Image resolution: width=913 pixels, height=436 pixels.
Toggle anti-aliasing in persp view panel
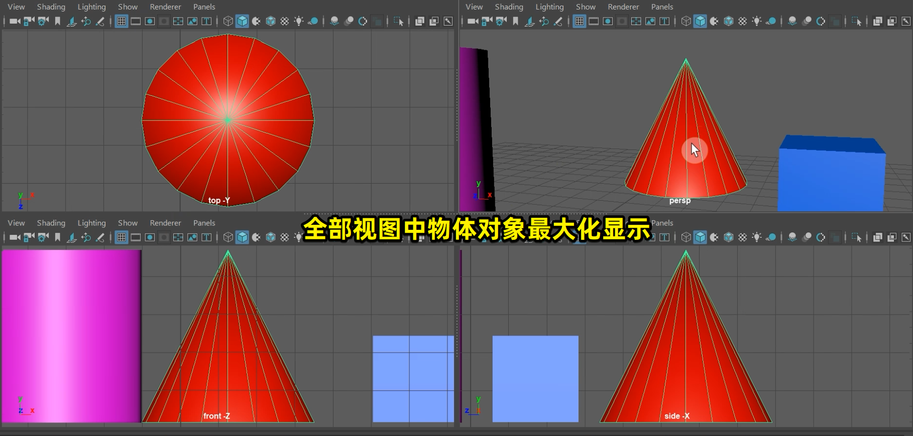821,21
